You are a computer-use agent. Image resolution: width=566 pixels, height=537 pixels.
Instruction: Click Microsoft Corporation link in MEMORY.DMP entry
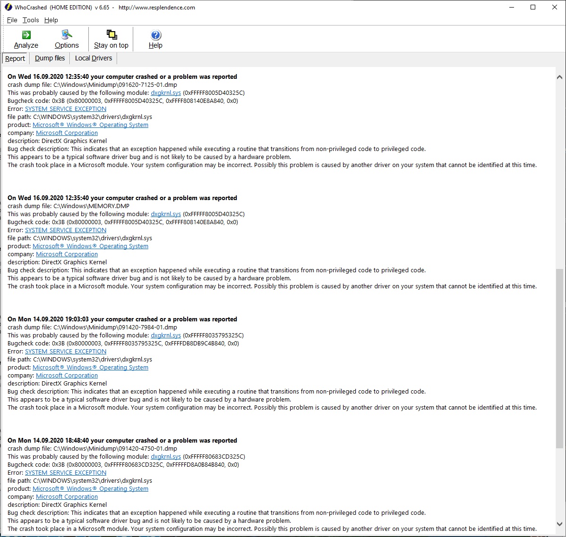pyautogui.click(x=67, y=254)
